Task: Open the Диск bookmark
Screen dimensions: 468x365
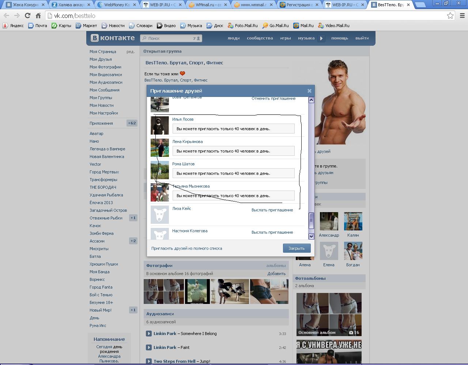Action: pos(215,26)
